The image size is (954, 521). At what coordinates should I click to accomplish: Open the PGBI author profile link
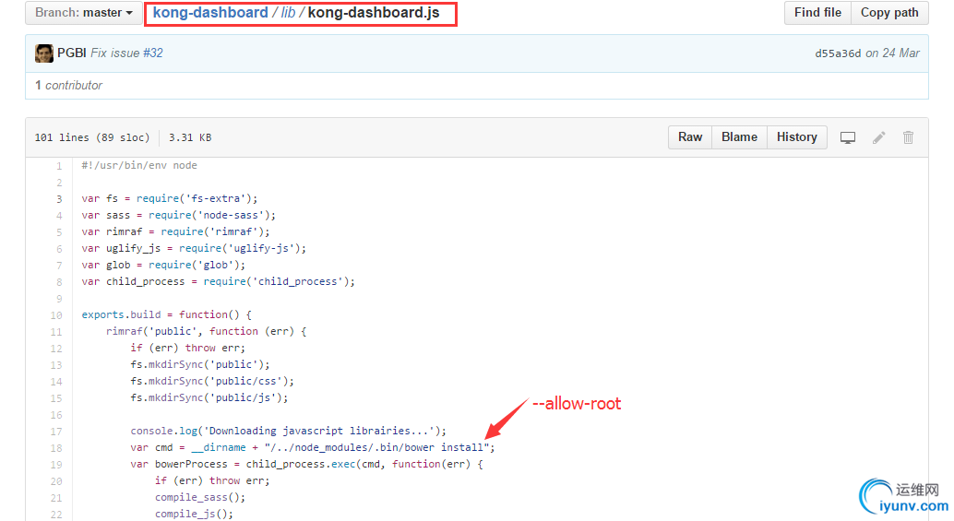pyautogui.click(x=72, y=53)
